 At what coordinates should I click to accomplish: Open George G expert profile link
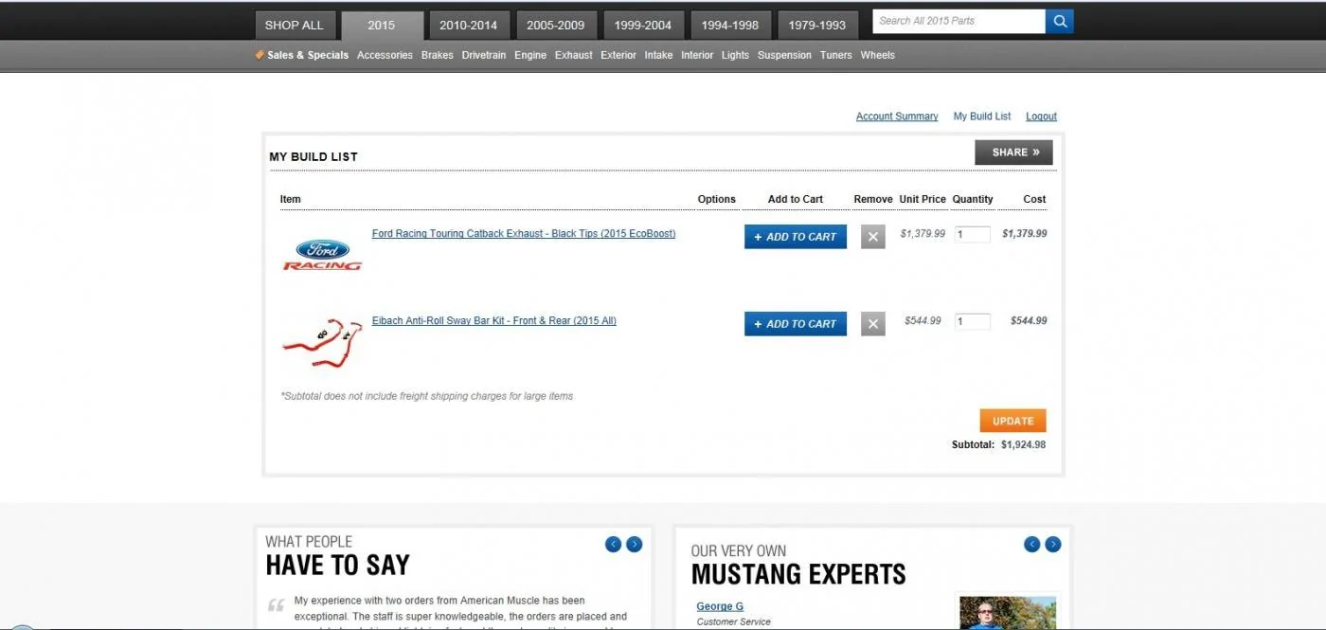(x=720, y=606)
